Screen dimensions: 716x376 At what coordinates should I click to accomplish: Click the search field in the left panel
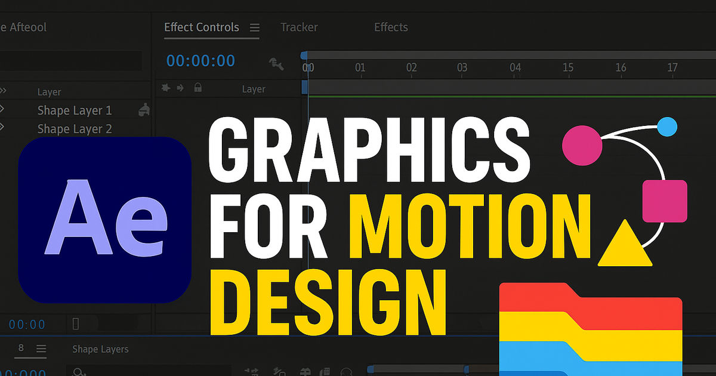71,61
